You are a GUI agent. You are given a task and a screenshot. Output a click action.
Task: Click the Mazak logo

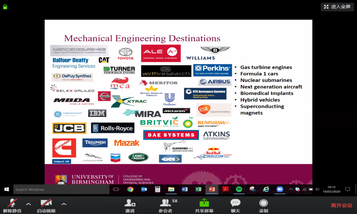click(127, 143)
